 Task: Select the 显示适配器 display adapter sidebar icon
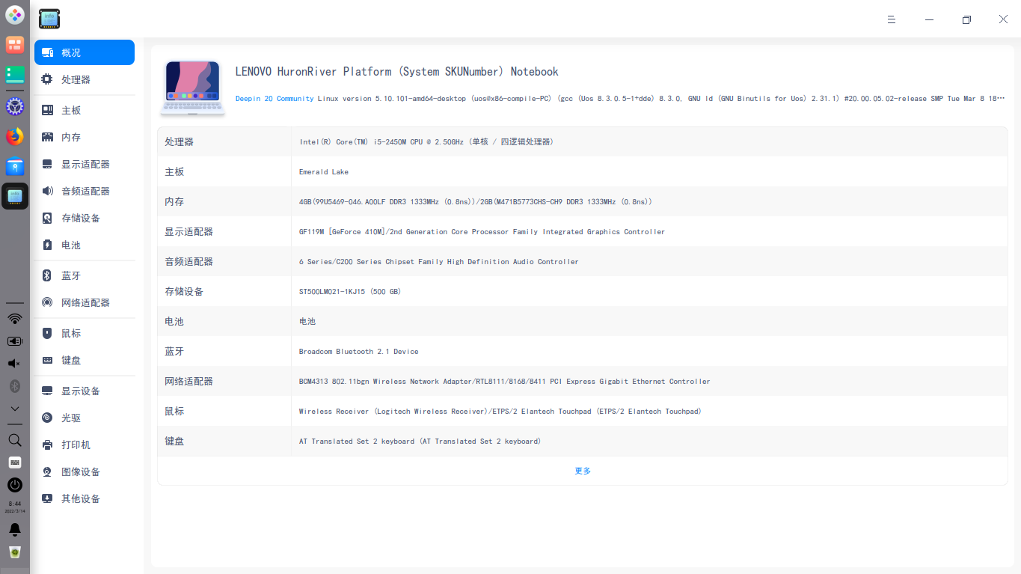pyautogui.click(x=47, y=164)
